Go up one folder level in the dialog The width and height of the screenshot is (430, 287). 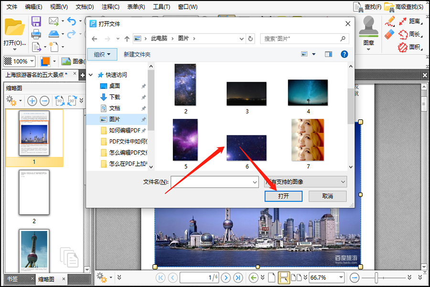coord(127,39)
